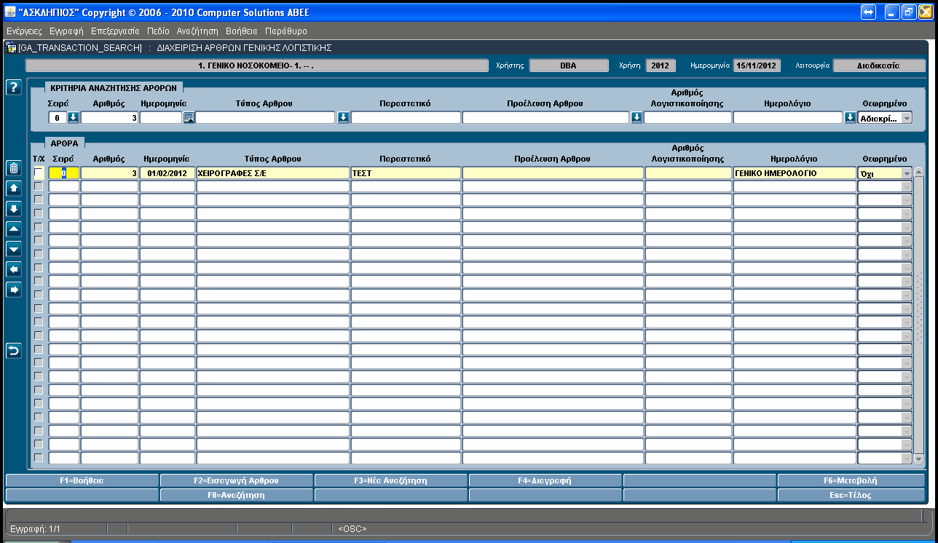Image resolution: width=938 pixels, height=543 pixels.
Task: Open value list arrow for Τύπος Άρθρου criteria
Action: pos(344,118)
